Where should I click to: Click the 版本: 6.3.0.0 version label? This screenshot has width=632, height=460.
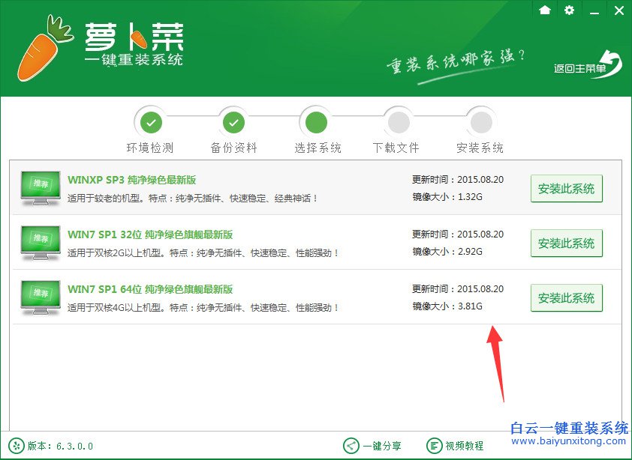[x=51, y=444]
